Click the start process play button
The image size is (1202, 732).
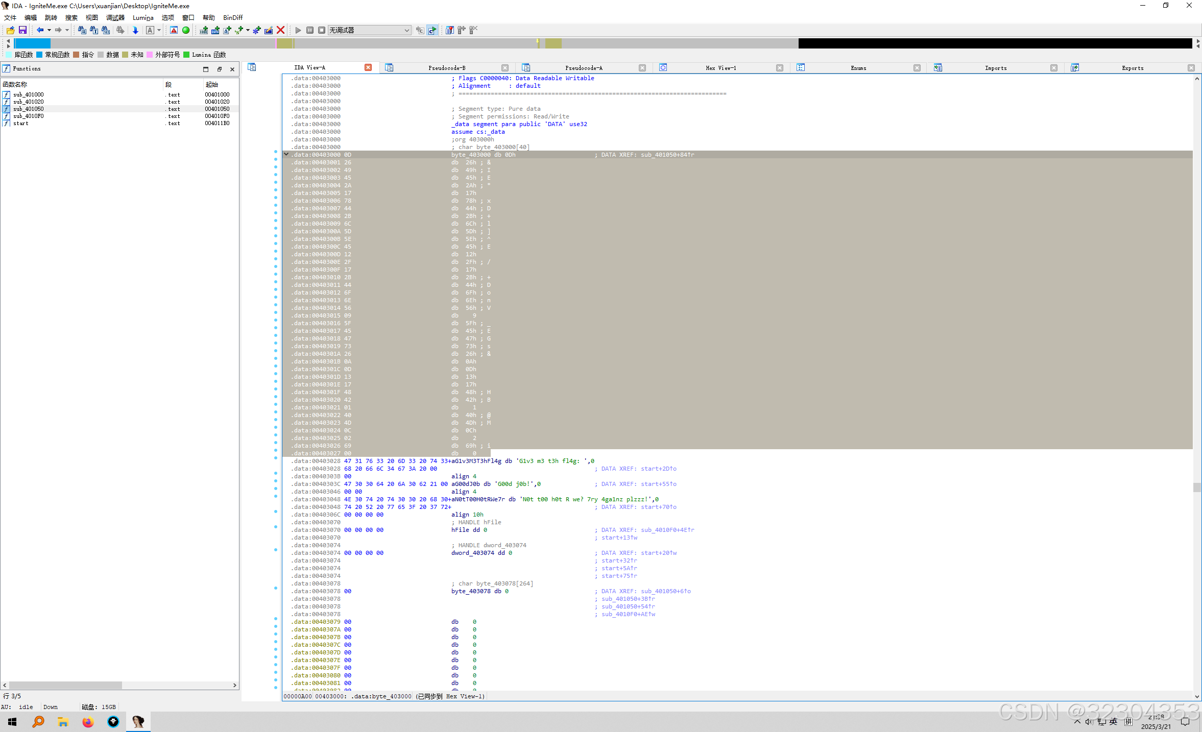coord(298,30)
